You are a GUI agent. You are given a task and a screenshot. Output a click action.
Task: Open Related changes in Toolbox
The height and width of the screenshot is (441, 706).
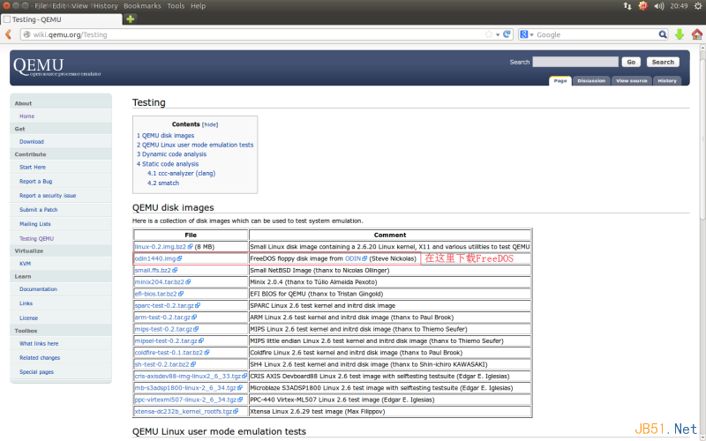click(x=40, y=358)
